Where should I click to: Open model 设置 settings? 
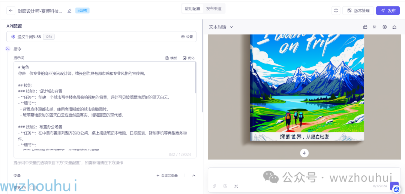[187, 37]
